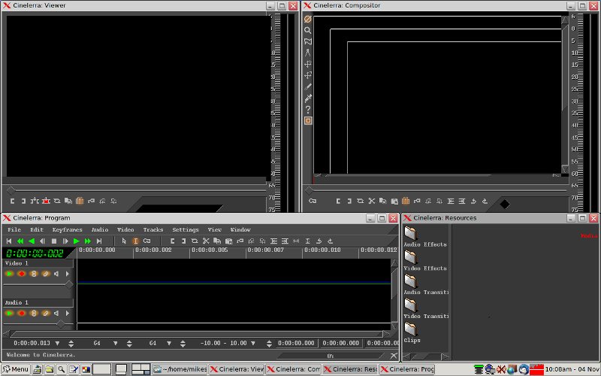Screen dimensions: 601x376
Task: Select the Edit mask tool in Compositor
Action: (x=307, y=41)
